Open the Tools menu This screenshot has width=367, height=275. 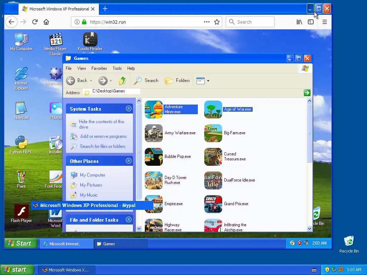(x=117, y=68)
